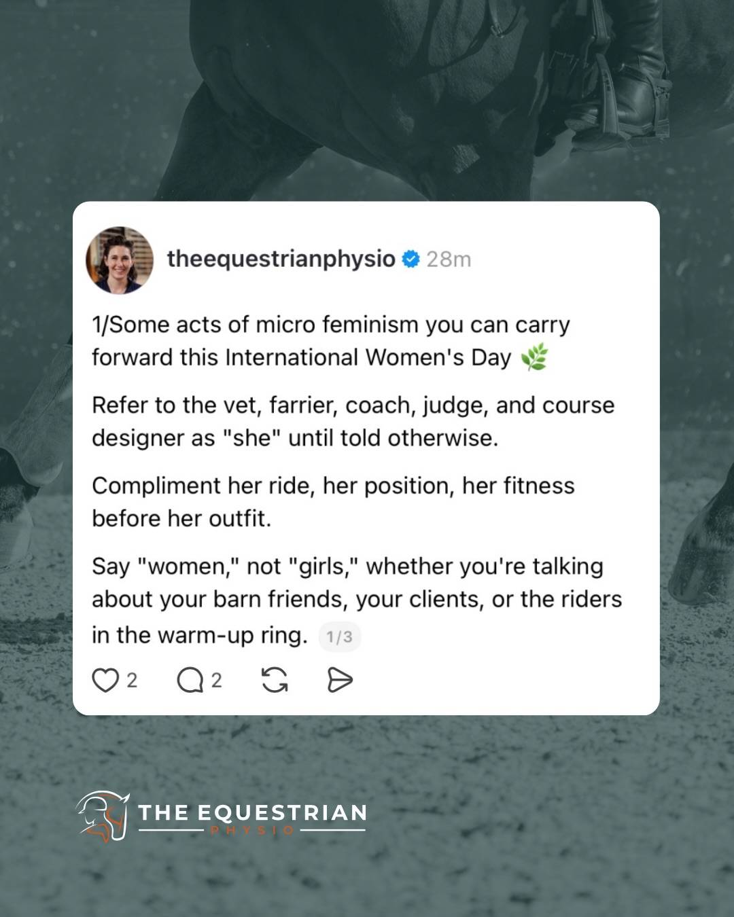Image resolution: width=734 pixels, height=917 pixels.
Task: Click the like count showing 2
Action: tap(133, 680)
